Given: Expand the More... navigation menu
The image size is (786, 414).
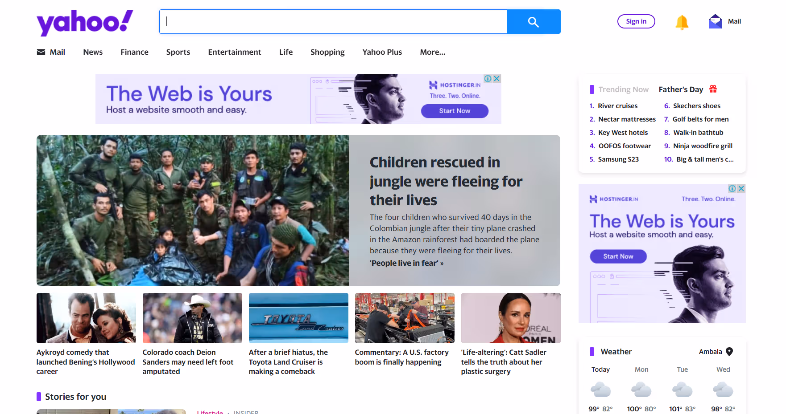Looking at the screenshot, I should coord(432,52).
